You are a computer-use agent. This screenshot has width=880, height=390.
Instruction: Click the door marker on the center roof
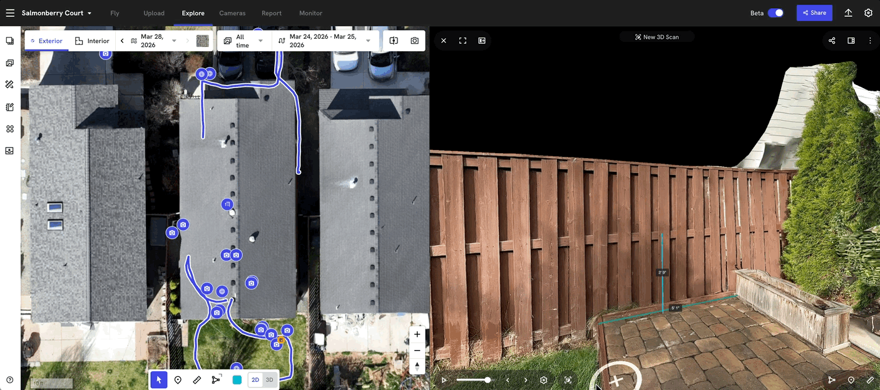point(227,204)
